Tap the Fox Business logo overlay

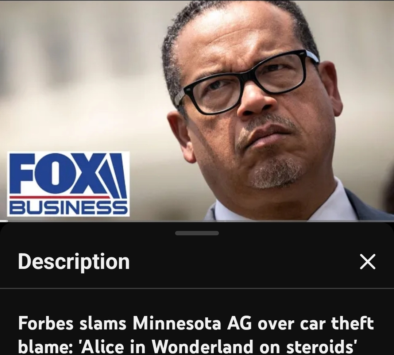coord(68,184)
